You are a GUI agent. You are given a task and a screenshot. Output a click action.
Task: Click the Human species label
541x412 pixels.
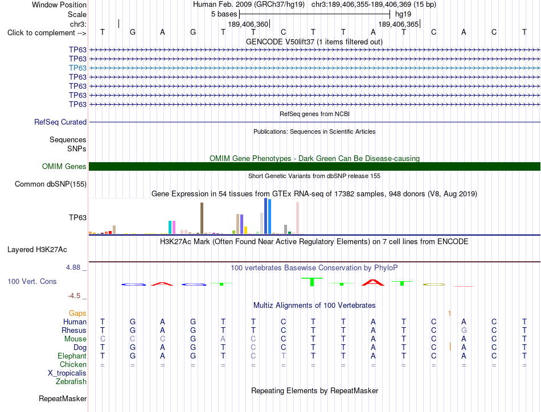pyautogui.click(x=75, y=322)
